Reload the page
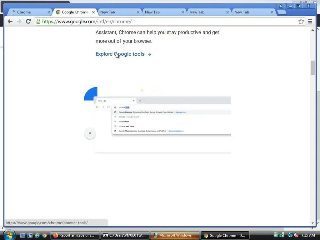Viewport: 320px width, 240px height. click(28, 22)
